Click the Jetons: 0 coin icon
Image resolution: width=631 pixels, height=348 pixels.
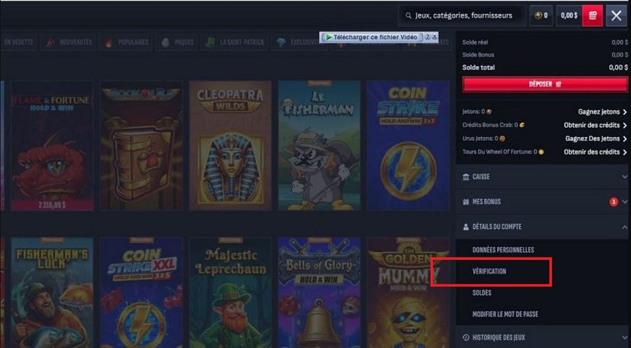point(489,112)
